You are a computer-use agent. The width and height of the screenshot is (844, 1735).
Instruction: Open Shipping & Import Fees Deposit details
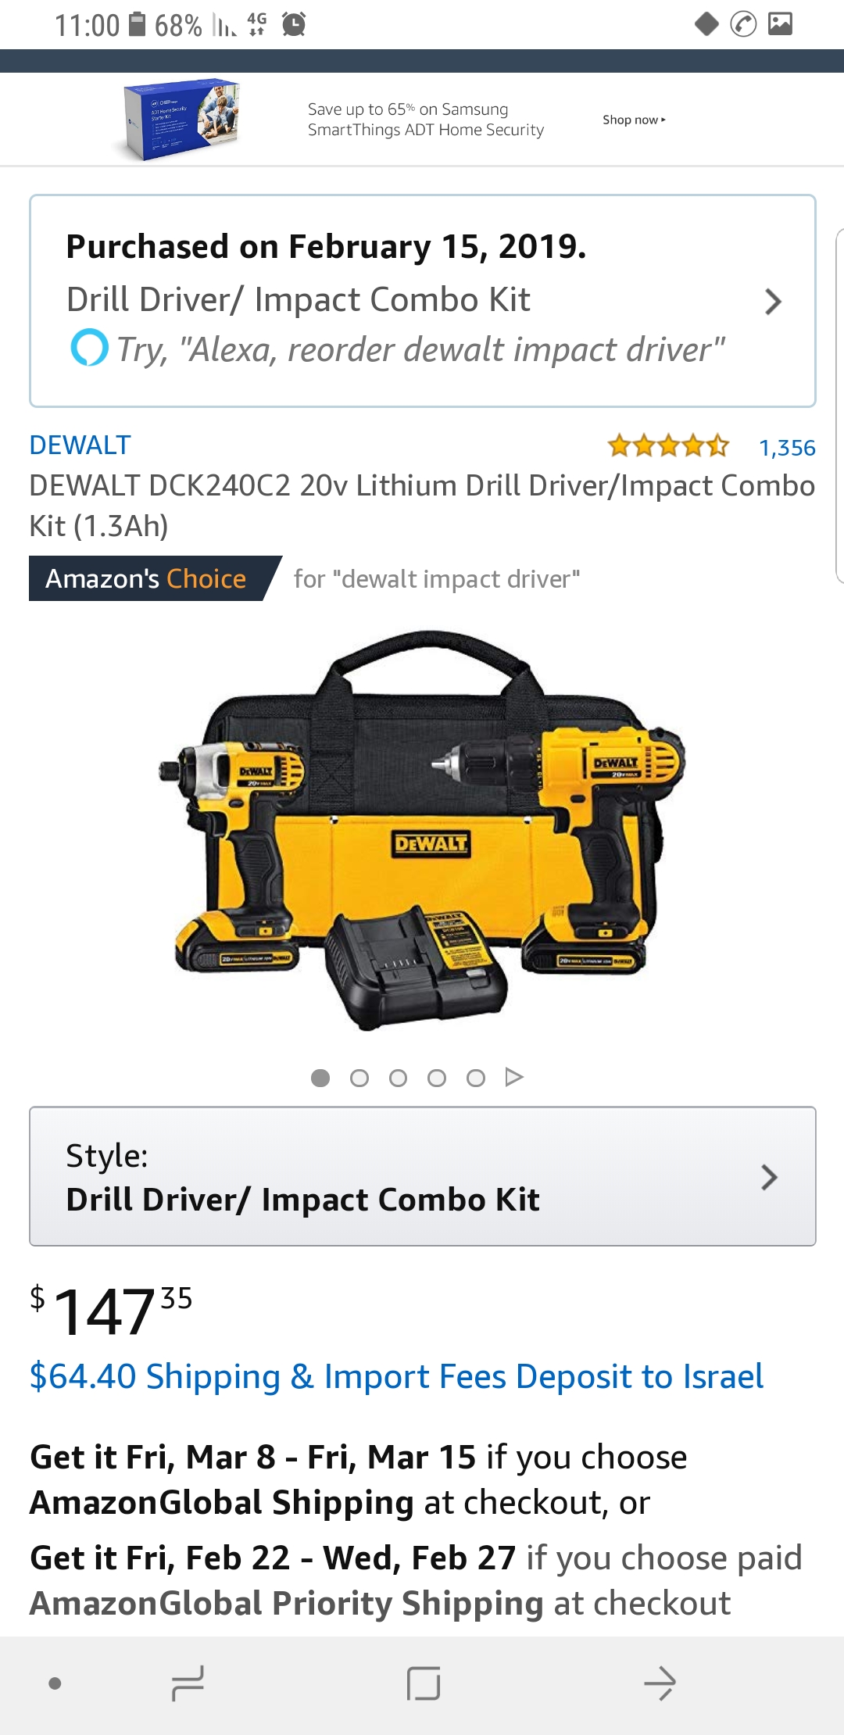(x=396, y=1376)
